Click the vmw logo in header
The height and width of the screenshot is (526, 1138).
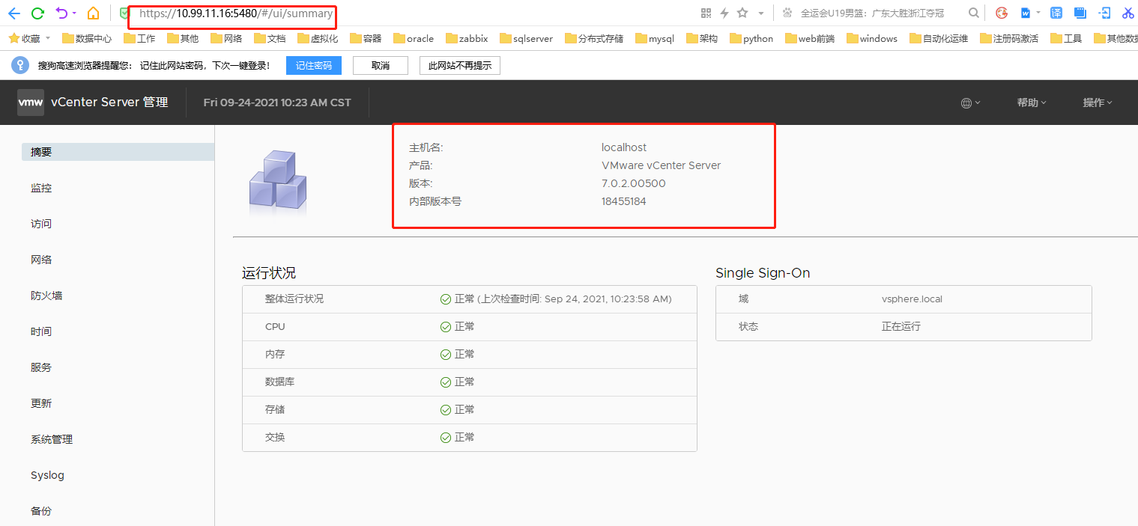click(x=31, y=103)
